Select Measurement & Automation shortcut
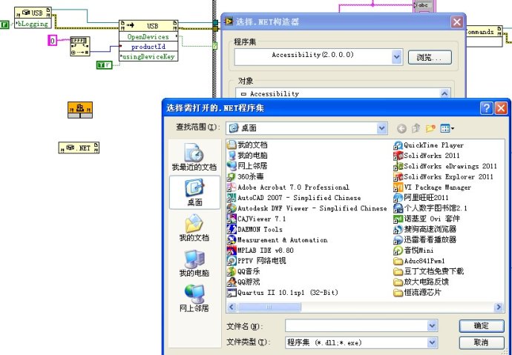The width and height of the screenshot is (512, 355). (278, 239)
